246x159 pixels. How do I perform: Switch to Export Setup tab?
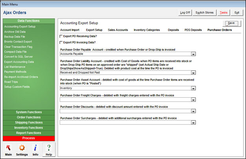click(94, 30)
